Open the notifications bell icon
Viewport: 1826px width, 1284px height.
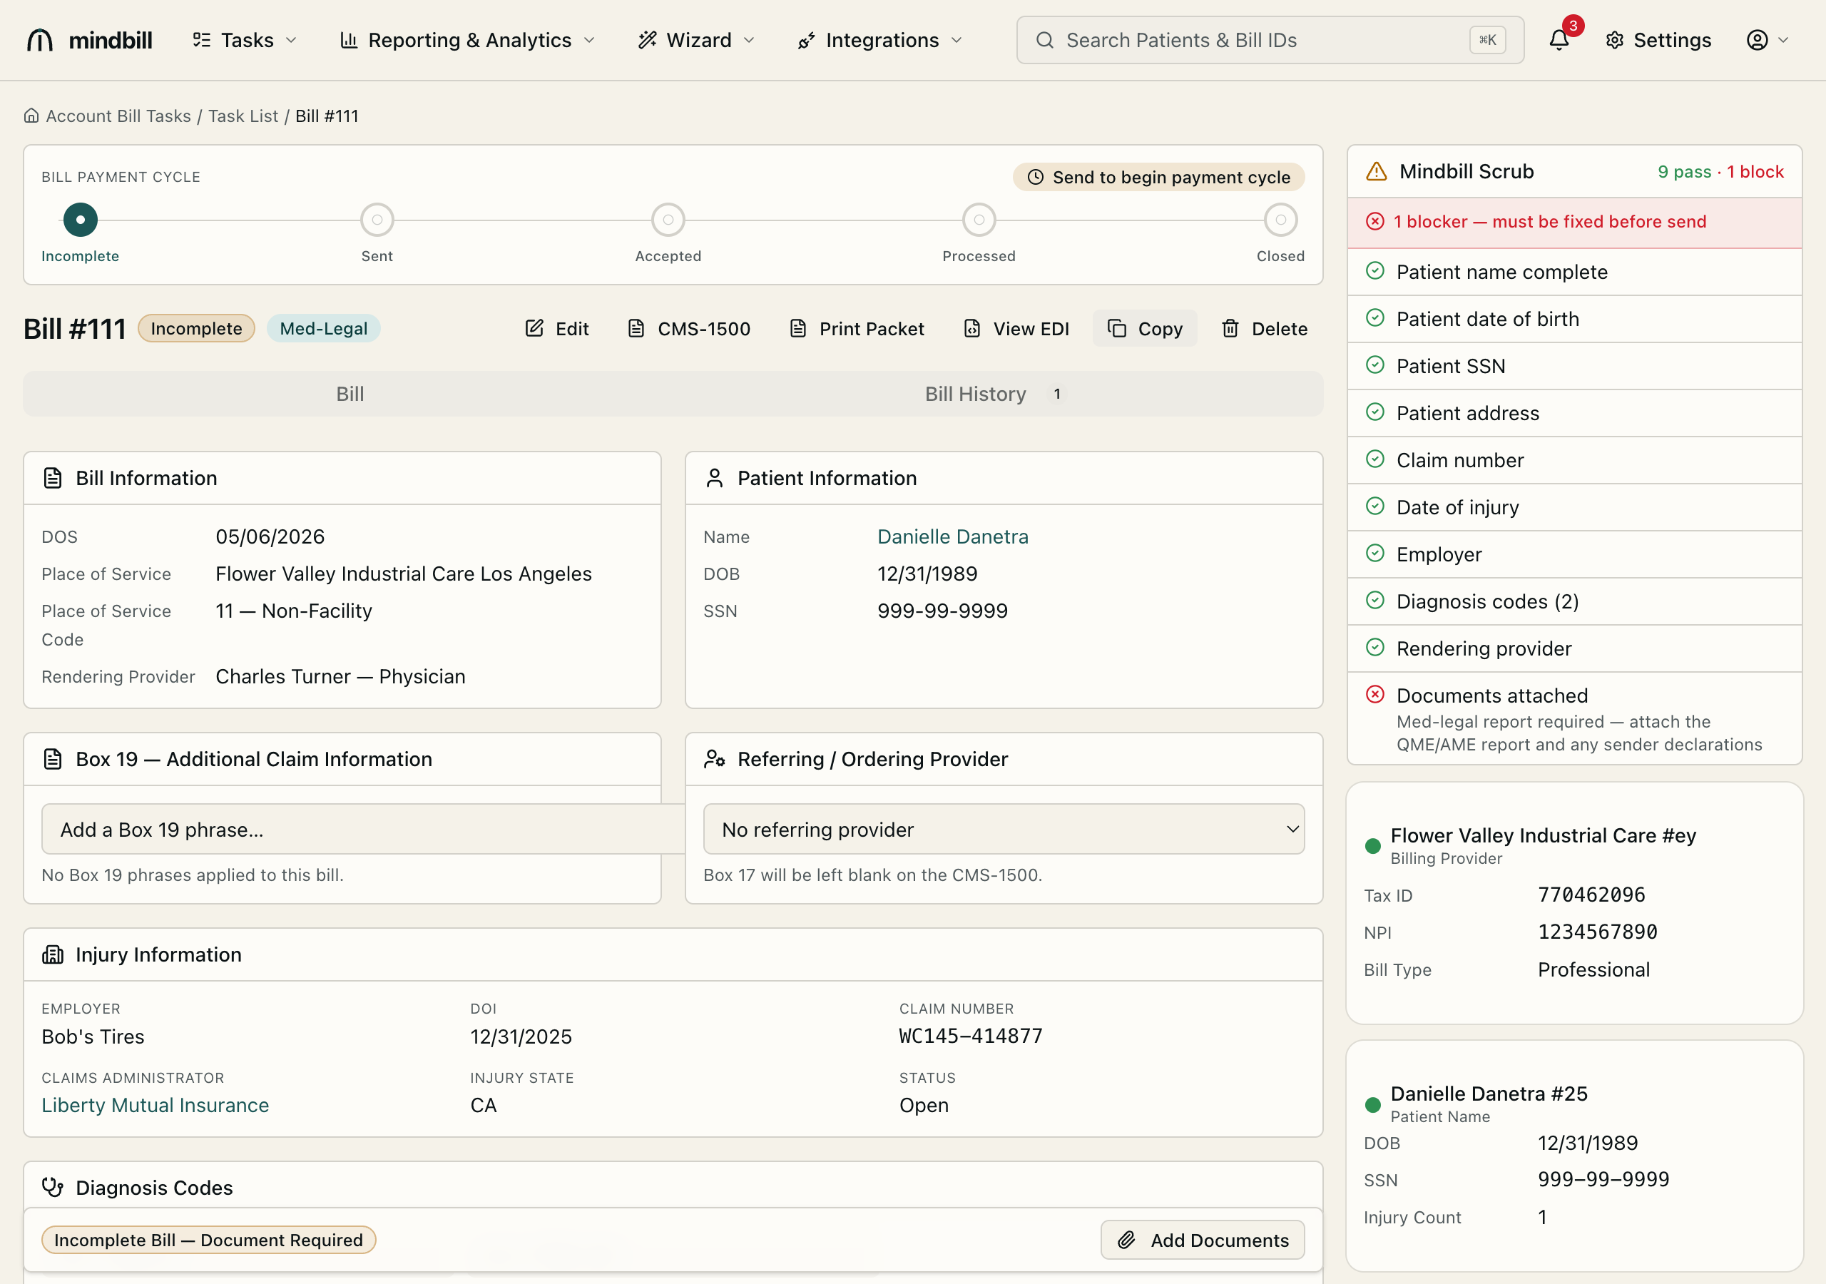click(x=1559, y=40)
